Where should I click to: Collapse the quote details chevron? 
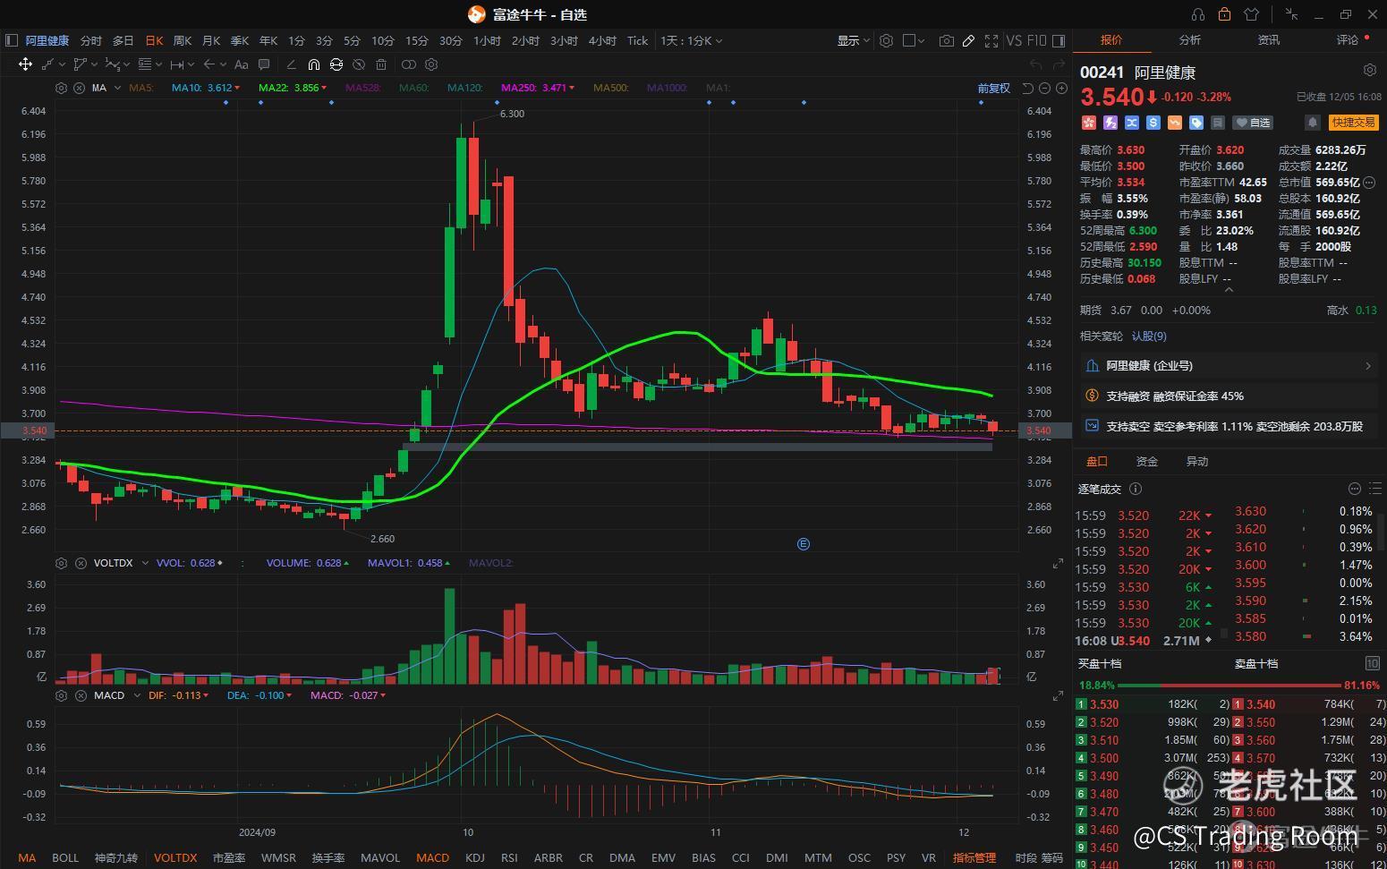point(1228,290)
